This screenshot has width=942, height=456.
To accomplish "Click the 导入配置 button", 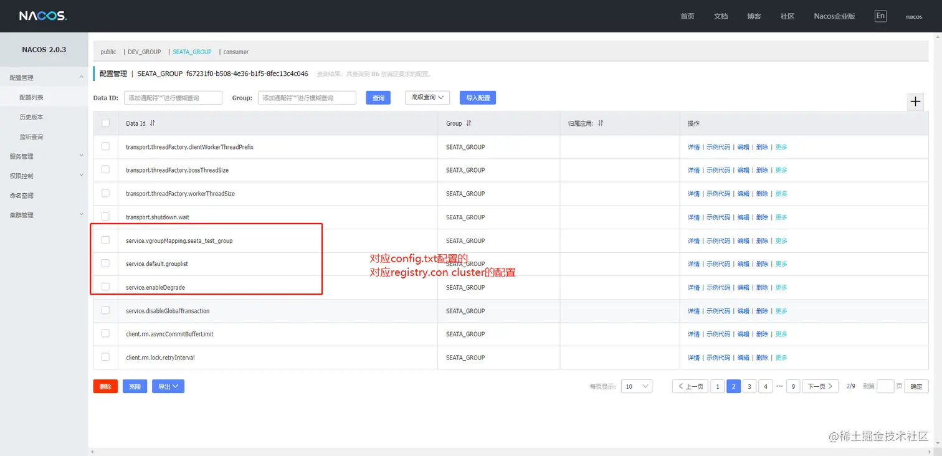I will 478,98.
